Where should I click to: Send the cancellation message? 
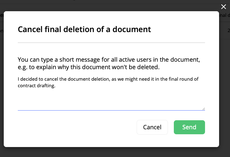click(189, 127)
